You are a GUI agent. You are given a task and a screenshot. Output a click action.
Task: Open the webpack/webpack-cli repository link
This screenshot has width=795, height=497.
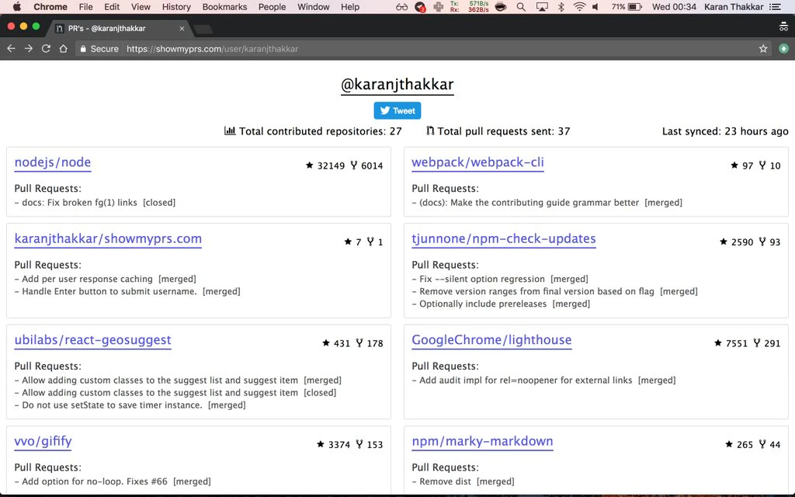point(477,162)
